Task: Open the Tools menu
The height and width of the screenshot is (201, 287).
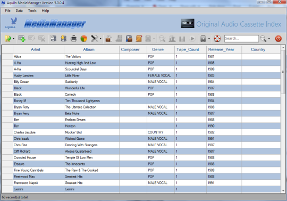Action: click(32, 11)
